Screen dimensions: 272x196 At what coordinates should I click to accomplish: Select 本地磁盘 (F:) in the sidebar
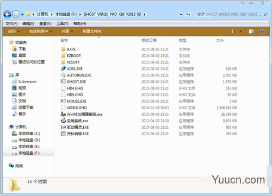[x=29, y=153]
